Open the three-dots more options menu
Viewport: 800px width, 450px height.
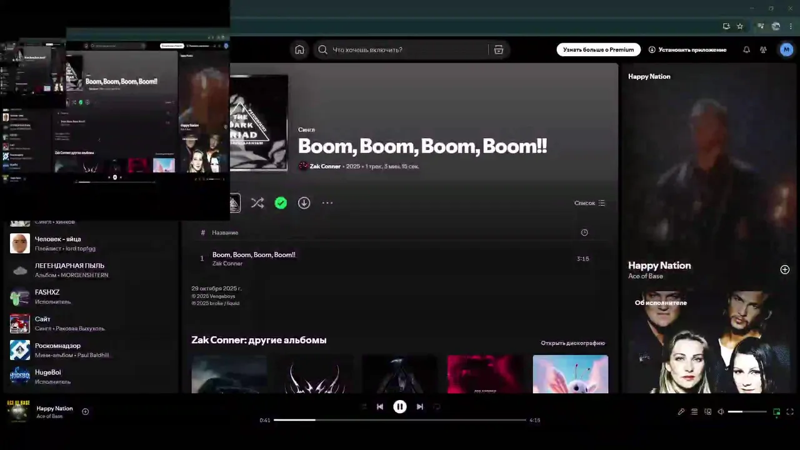tap(327, 203)
